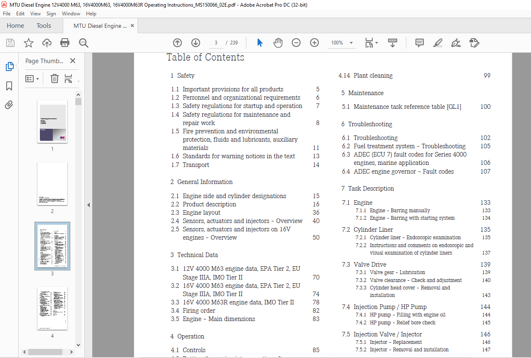This screenshot has height=358, width=531.
Task: Click the thumbnails panel scroll-up arrow
Action: (x=79, y=94)
